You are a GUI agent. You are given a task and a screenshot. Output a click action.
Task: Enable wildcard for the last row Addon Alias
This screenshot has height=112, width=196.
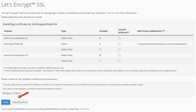click(119, 61)
